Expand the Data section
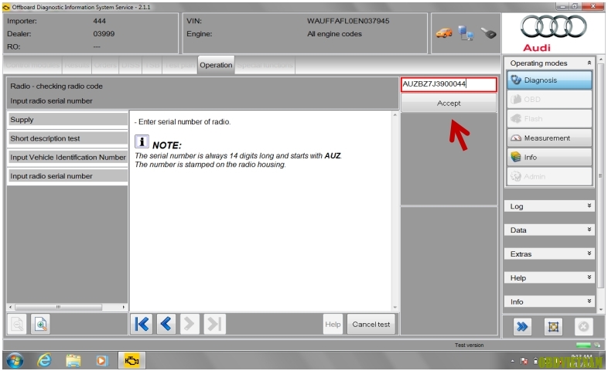Viewport: 608px width, 371px height. click(549, 230)
